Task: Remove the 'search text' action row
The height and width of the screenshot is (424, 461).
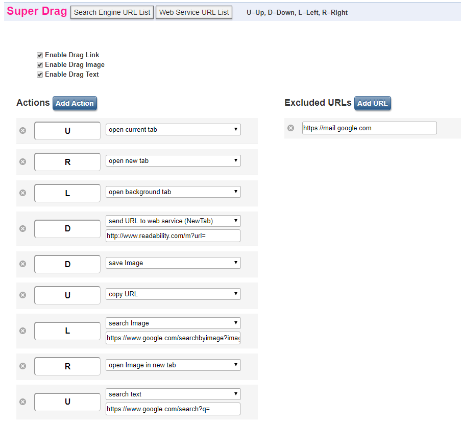Action: coord(22,402)
